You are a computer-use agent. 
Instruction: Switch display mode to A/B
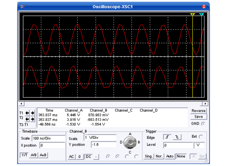[34, 155]
